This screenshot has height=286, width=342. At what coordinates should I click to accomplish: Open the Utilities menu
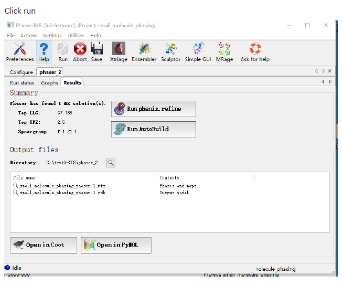click(x=76, y=35)
